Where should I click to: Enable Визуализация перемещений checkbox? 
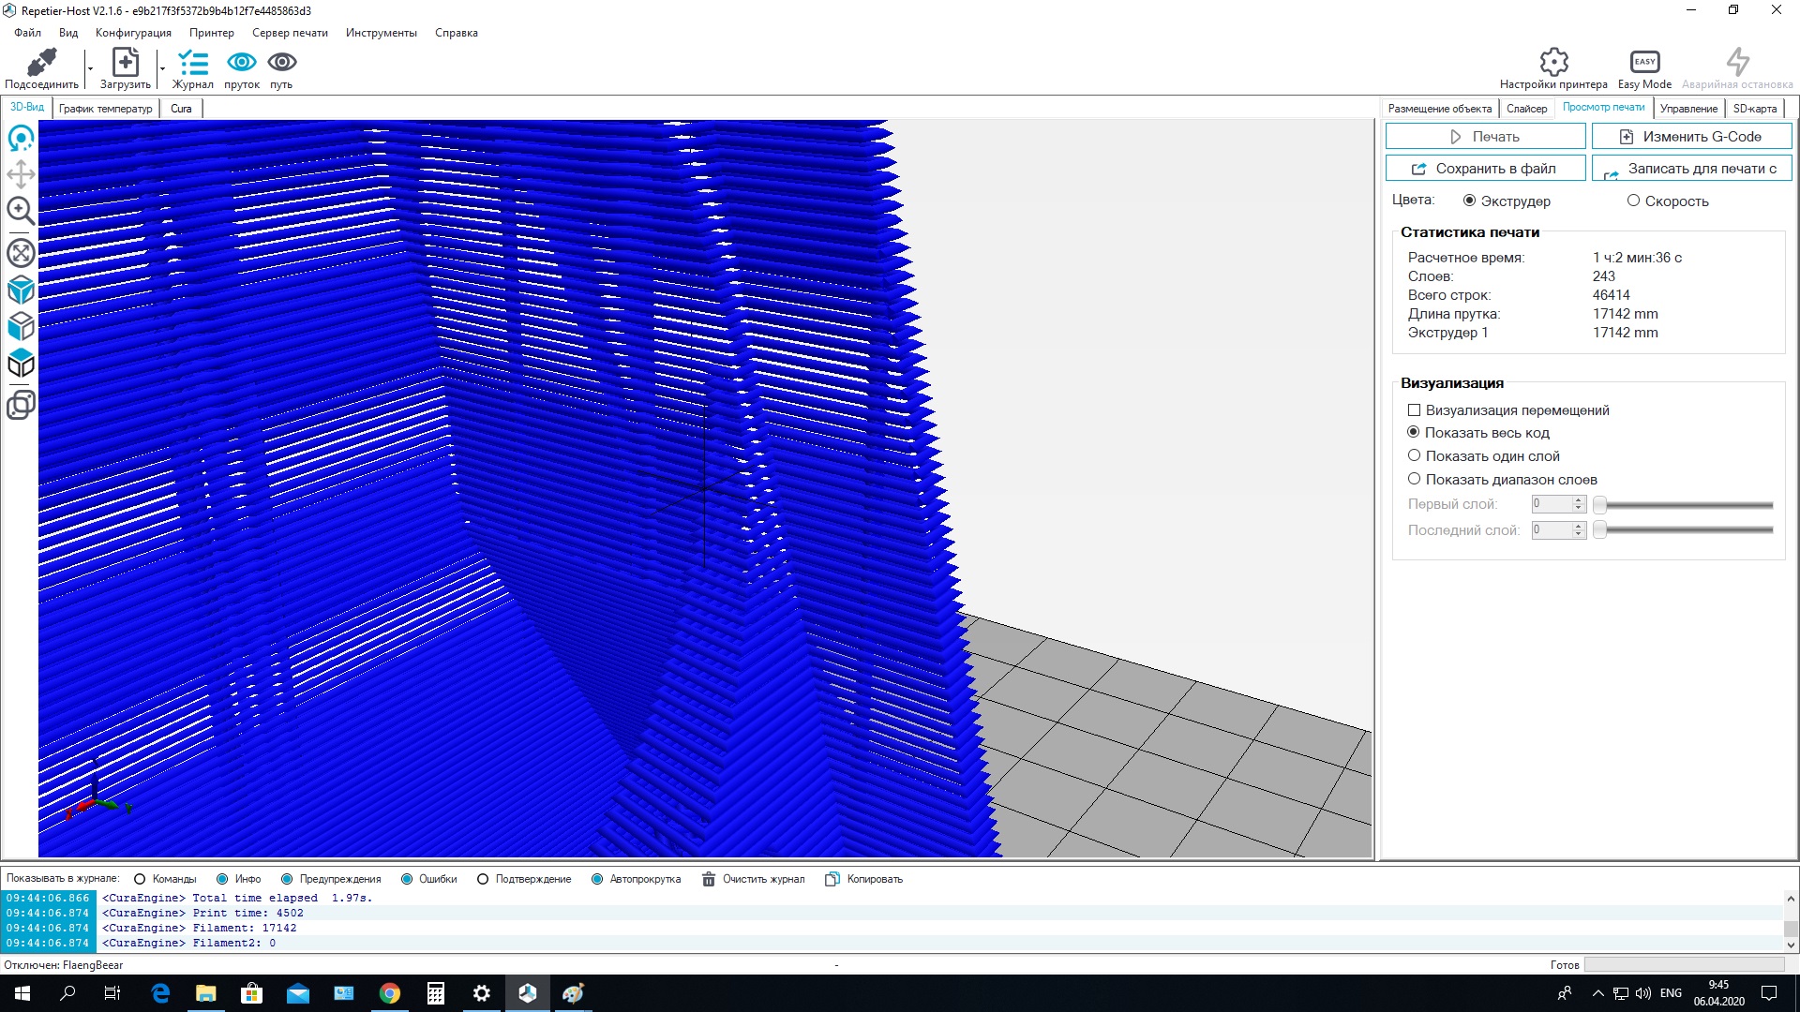pyautogui.click(x=1414, y=410)
